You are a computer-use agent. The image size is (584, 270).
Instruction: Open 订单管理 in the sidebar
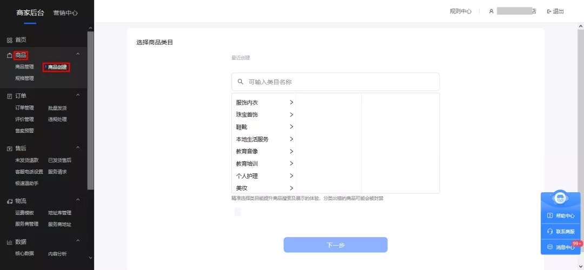24,108
